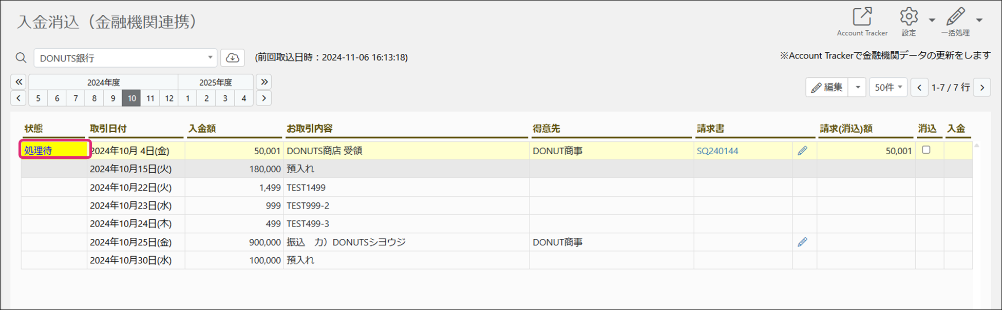The width and height of the screenshot is (1002, 310).
Task: Edit invoice pencil on 900,000 row
Action: click(x=802, y=242)
